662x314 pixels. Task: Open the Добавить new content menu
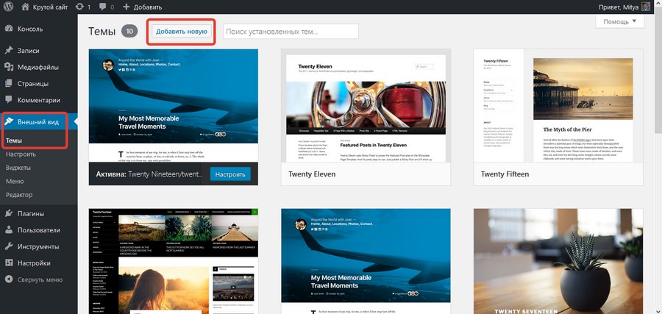pyautogui.click(x=142, y=7)
